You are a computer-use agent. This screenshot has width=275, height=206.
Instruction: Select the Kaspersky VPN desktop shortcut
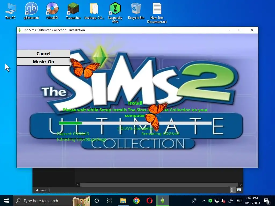tap(115, 13)
